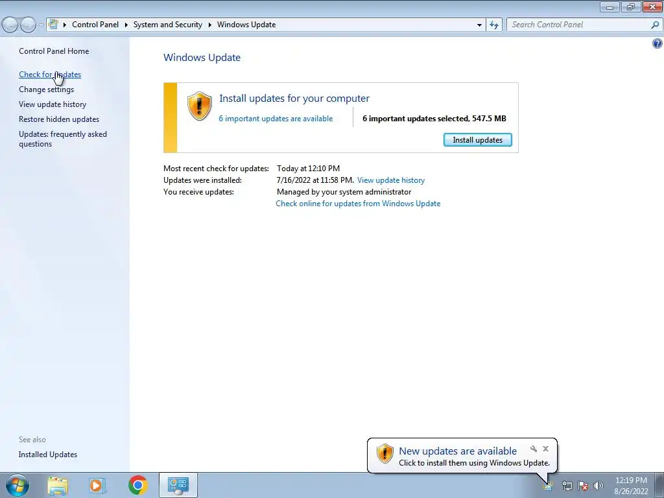Image resolution: width=664 pixels, height=498 pixels.
Task: Open View update history in sidebar
Action: (x=53, y=104)
